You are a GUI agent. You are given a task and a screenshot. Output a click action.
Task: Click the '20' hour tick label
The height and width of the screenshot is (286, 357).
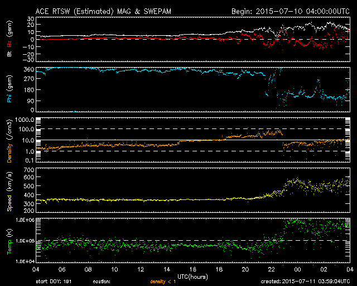(245, 270)
